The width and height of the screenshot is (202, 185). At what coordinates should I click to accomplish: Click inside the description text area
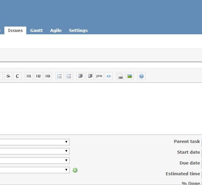click(101, 108)
